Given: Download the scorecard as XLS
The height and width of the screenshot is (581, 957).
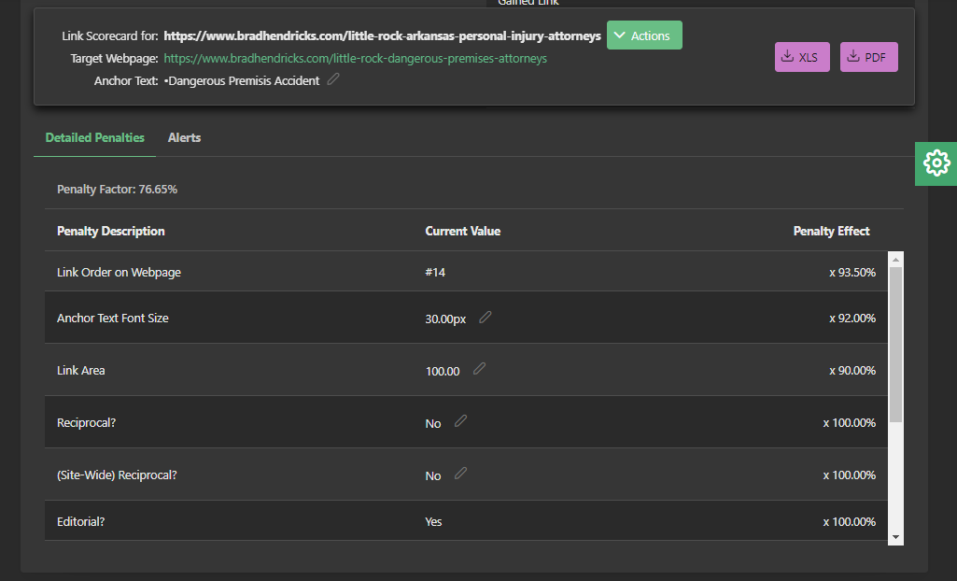Looking at the screenshot, I should pyautogui.click(x=802, y=57).
